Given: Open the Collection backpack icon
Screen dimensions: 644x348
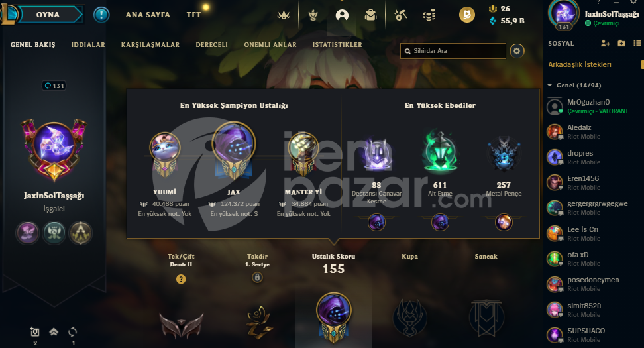Looking at the screenshot, I should 370,15.
